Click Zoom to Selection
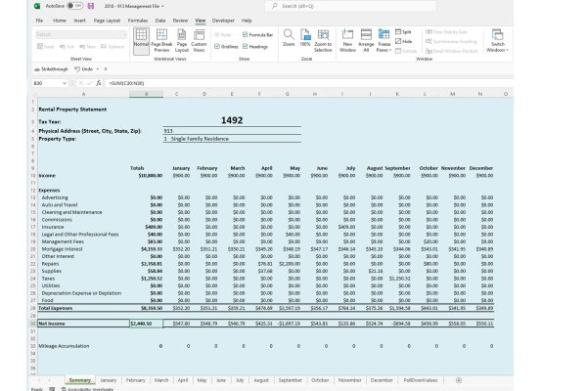 pyautogui.click(x=323, y=40)
